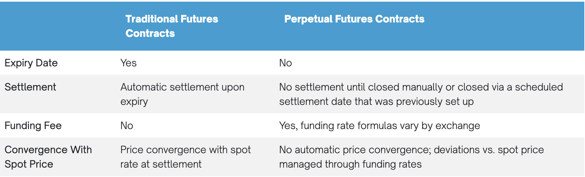Screen dimensions: 585x177
Task: Click the word "Perpetual" in the header
Action: pyautogui.click(x=308, y=19)
